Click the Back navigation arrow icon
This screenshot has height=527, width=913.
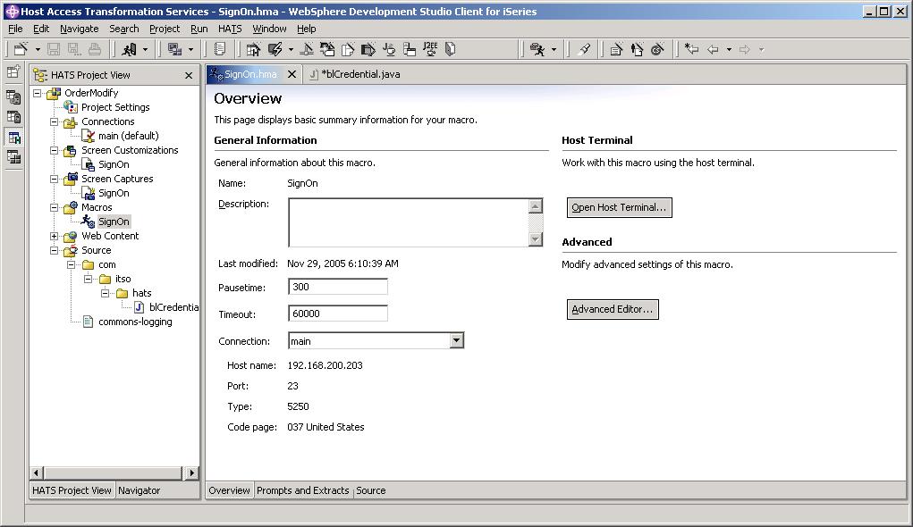point(713,49)
